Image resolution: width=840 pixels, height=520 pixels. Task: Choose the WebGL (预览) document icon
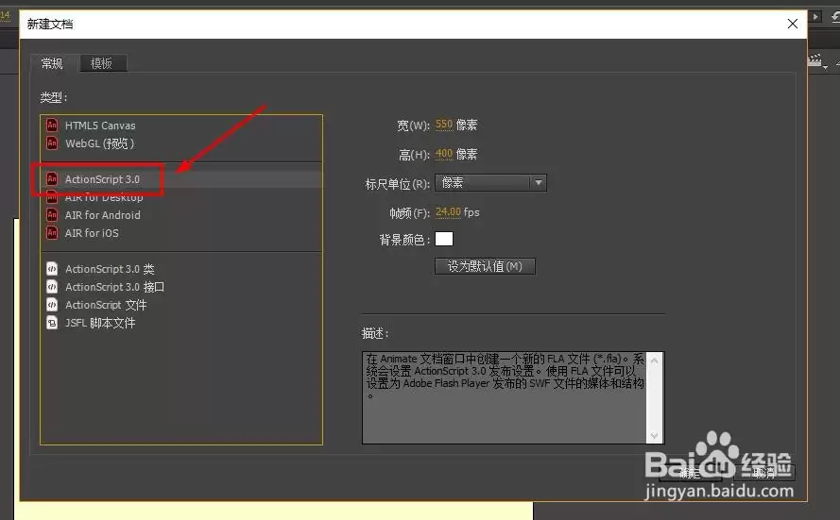click(x=52, y=143)
